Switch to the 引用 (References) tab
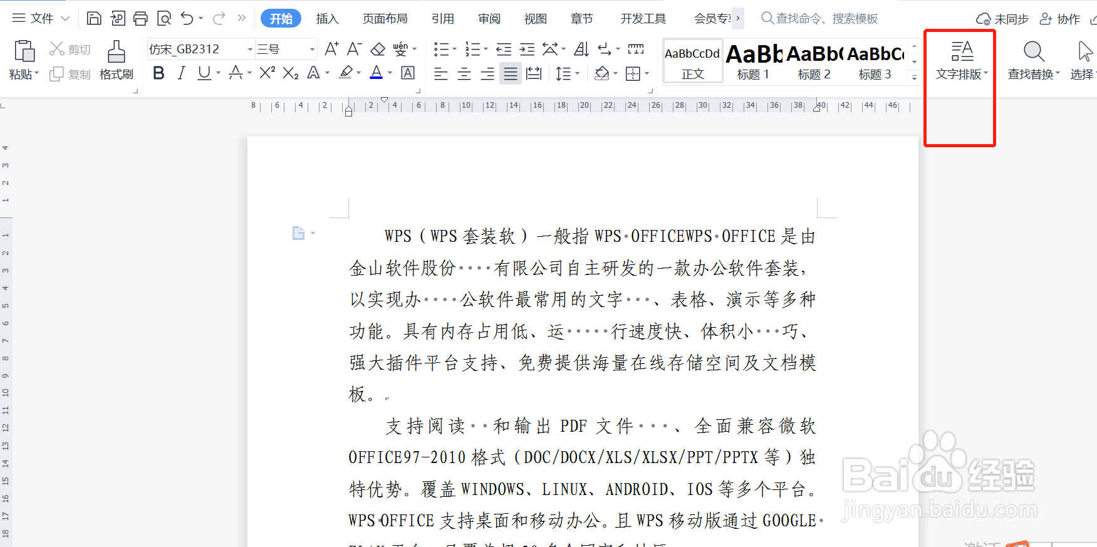The image size is (1097, 547). pos(442,19)
